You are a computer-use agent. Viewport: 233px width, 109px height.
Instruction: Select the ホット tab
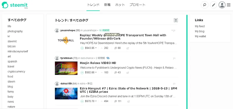120,5
